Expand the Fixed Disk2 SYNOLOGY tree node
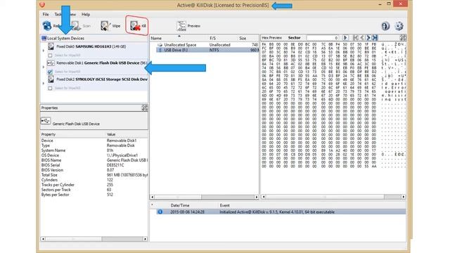 pos(44,84)
